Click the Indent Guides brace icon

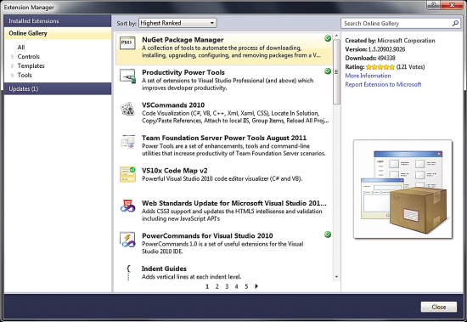pyautogui.click(x=128, y=272)
